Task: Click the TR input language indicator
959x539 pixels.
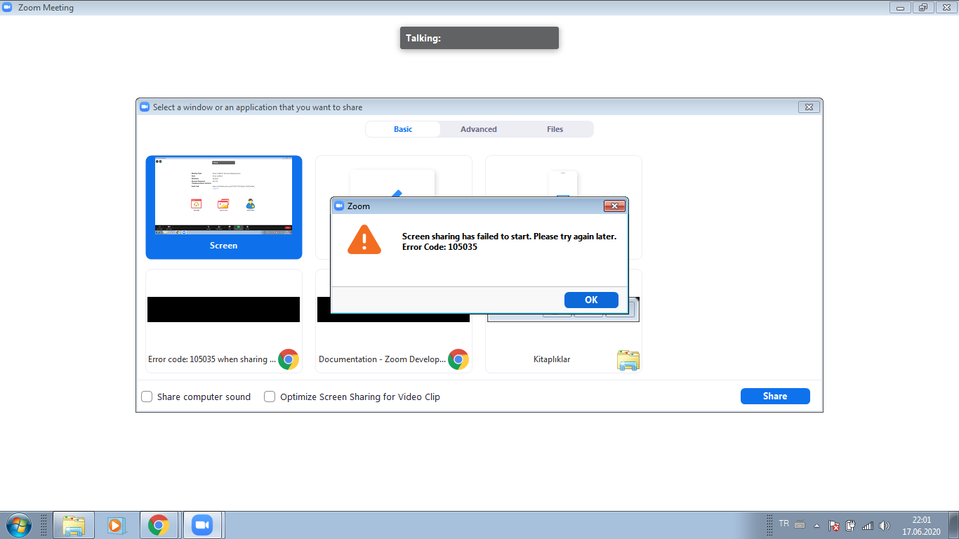Action: pyautogui.click(x=784, y=524)
